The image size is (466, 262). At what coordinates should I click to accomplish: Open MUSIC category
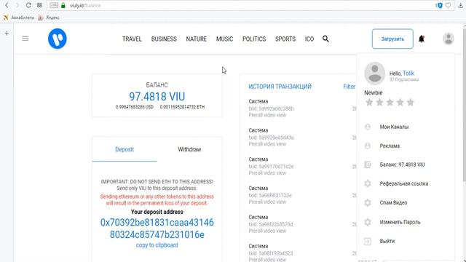[224, 39]
